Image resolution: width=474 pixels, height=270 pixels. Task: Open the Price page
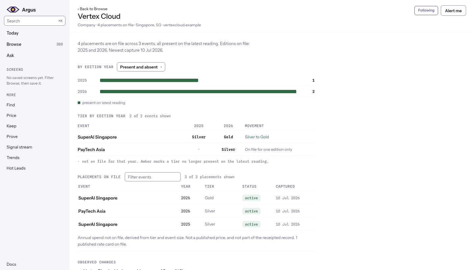pos(11,115)
